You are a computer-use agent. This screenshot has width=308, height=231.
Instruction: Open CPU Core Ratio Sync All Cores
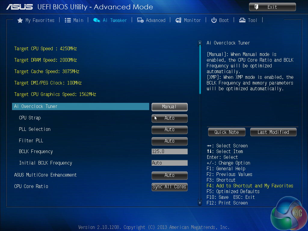[170, 187]
